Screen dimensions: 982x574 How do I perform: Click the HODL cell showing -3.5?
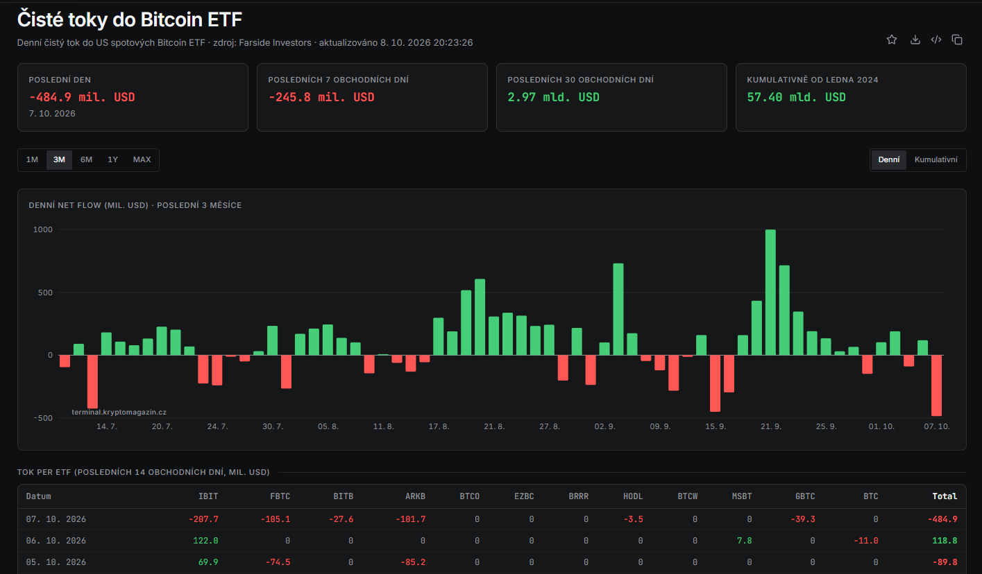coord(633,519)
